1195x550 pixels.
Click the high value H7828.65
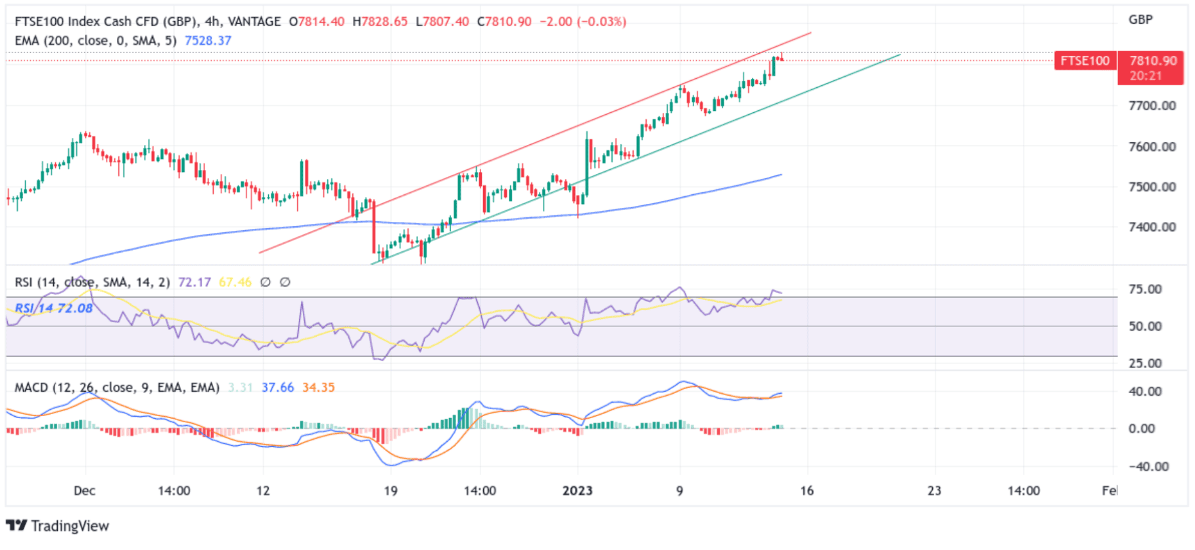(x=380, y=22)
